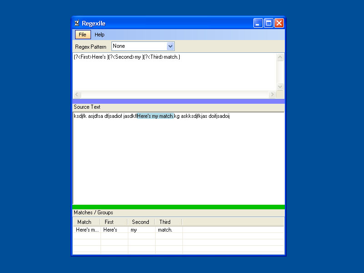This screenshot has height=273, width=364.
Task: Click the First column header
Action: (114, 222)
